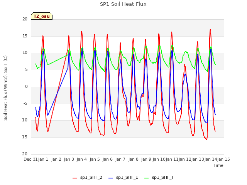247x185 pixels.
Task: Click the red sp1_SHF_2 legend swatch
Action: pyautogui.click(x=74, y=178)
